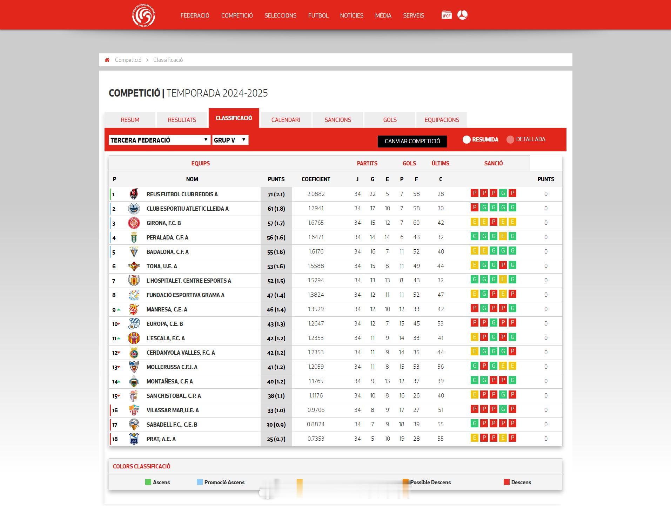
Task: Click Girona F.C. B crest
Action: tap(134, 223)
